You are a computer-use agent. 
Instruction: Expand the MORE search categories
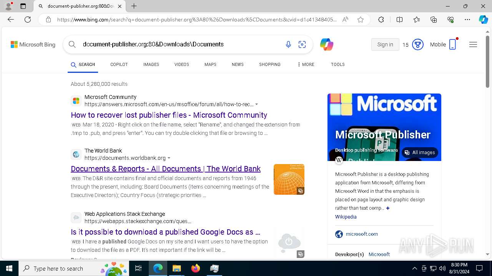click(x=306, y=64)
